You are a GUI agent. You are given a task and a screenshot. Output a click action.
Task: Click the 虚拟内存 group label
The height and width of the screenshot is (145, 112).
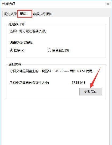(15, 64)
